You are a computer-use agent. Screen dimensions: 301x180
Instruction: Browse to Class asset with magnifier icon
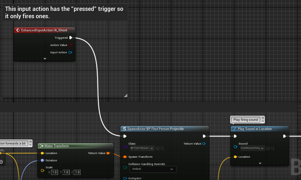click(x=162, y=148)
